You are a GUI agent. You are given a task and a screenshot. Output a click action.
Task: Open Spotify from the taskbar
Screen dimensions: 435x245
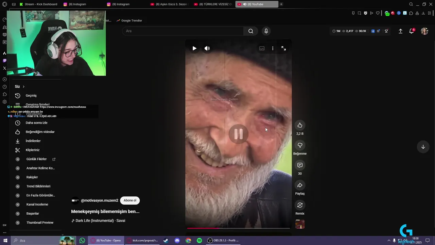[199, 241]
